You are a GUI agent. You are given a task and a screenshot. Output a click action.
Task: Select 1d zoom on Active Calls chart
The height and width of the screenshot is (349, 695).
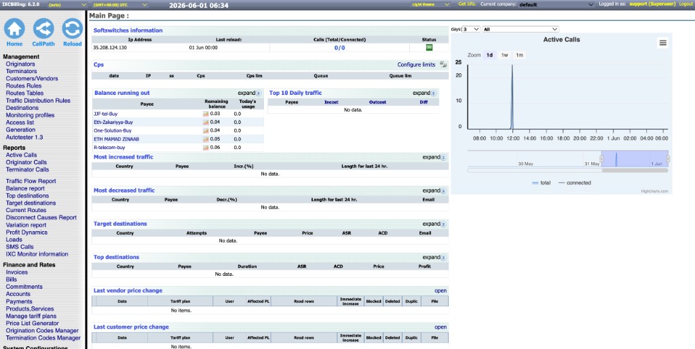[x=490, y=56]
